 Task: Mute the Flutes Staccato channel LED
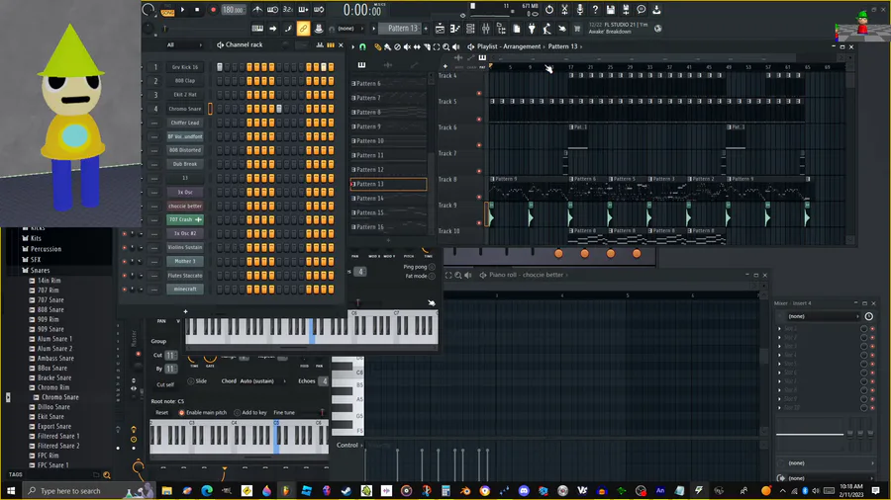click(x=125, y=276)
